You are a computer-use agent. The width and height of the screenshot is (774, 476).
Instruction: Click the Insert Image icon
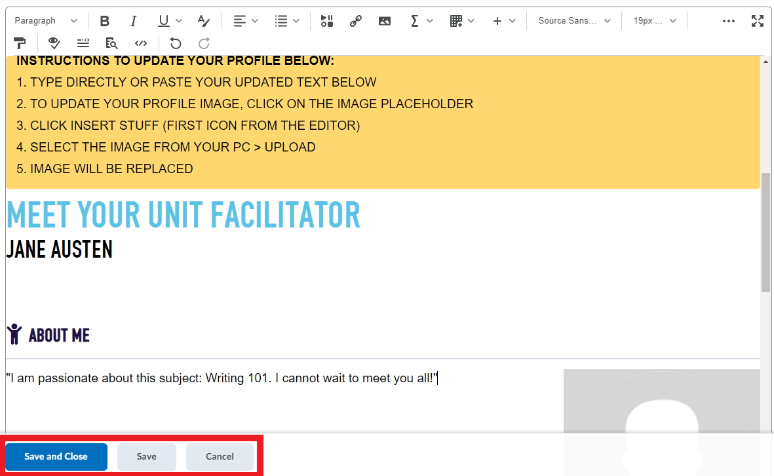[385, 21]
